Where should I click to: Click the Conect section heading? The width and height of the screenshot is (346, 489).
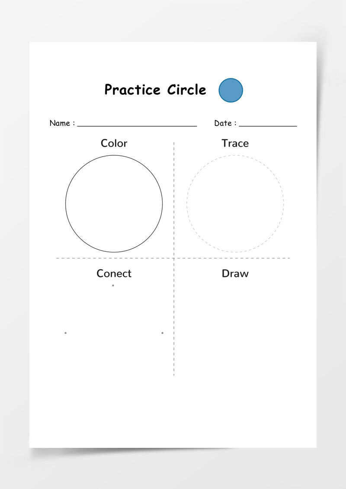coord(114,273)
